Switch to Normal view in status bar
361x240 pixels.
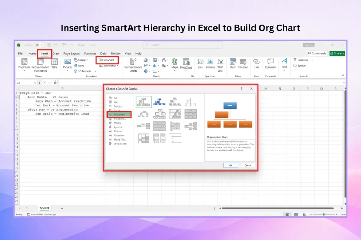[287, 214]
